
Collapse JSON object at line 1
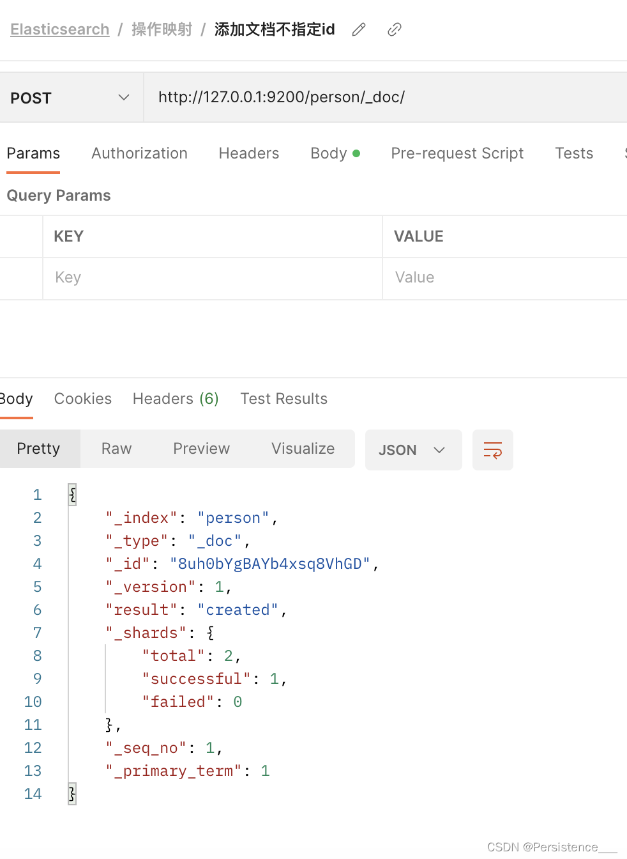(72, 495)
